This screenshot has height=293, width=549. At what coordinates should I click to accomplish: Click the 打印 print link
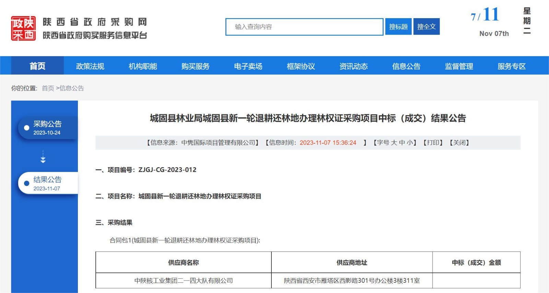click(x=433, y=143)
